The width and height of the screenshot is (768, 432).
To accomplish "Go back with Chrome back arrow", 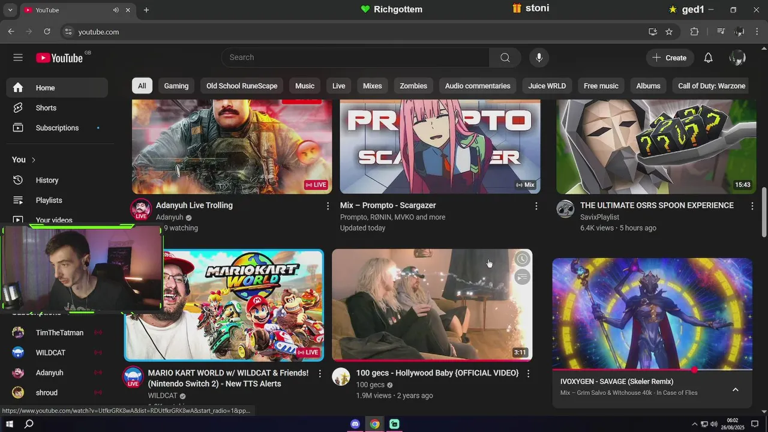I will click(11, 32).
